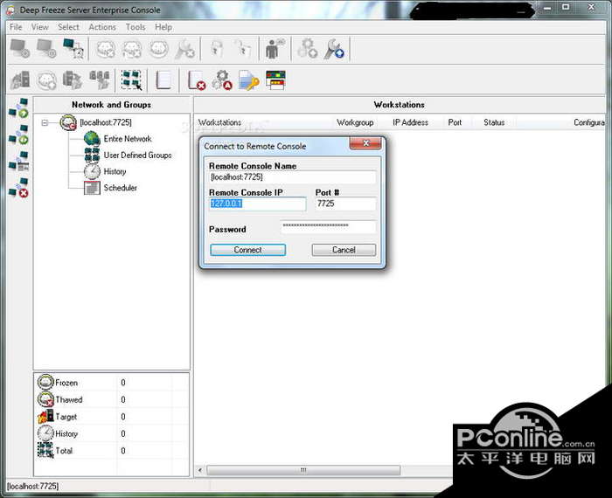Select Entire Network in the tree
This screenshot has height=498, width=612.
pyautogui.click(x=128, y=139)
